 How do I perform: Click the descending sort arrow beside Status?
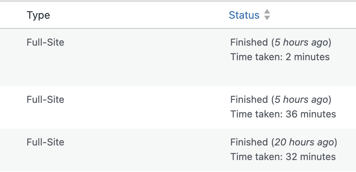(x=267, y=18)
